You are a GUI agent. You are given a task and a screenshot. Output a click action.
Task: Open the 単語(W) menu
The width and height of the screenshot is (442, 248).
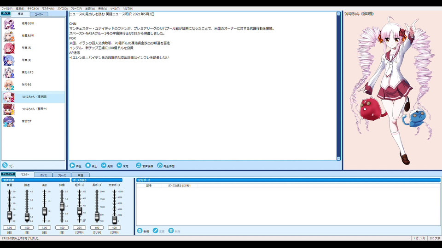click(90, 9)
